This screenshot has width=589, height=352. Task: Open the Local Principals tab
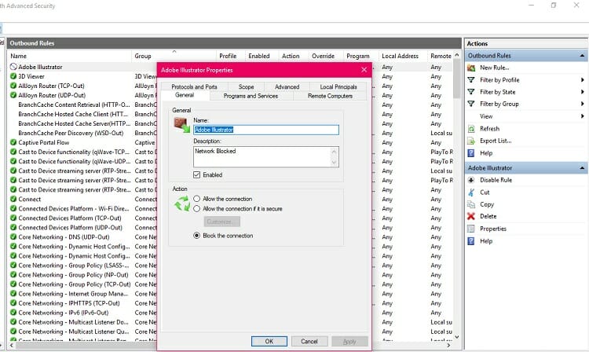(338, 86)
